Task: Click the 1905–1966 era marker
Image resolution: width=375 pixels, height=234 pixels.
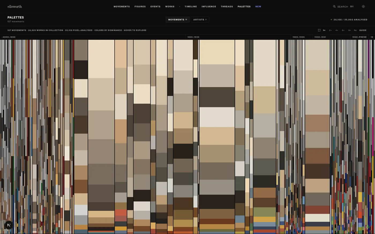Action: (x=298, y=37)
